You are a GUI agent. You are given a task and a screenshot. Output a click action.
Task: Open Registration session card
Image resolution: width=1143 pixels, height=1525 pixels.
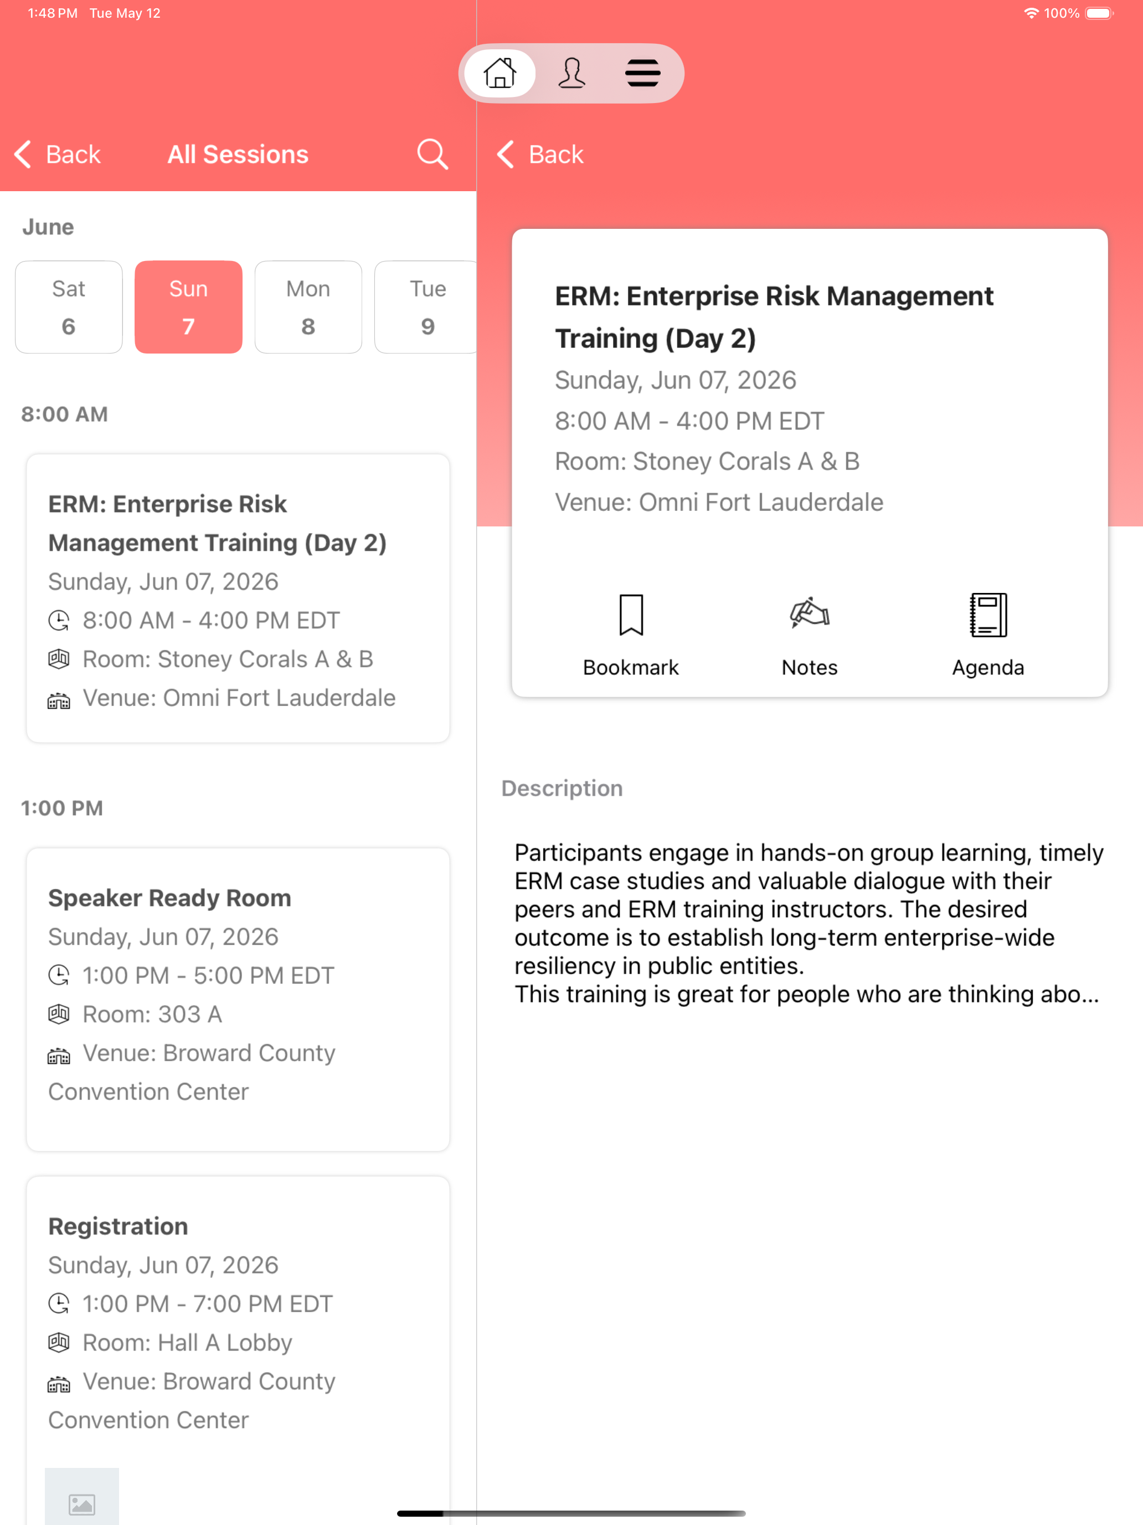tap(238, 1350)
